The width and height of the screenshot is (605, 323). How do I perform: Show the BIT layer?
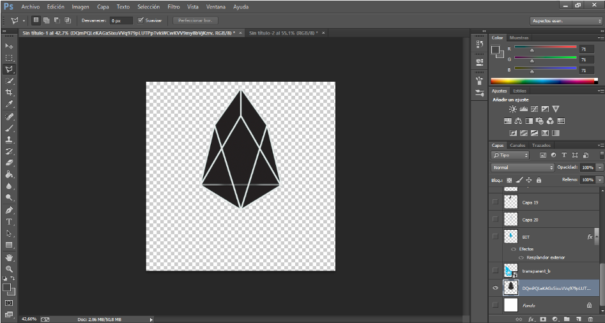click(x=495, y=236)
